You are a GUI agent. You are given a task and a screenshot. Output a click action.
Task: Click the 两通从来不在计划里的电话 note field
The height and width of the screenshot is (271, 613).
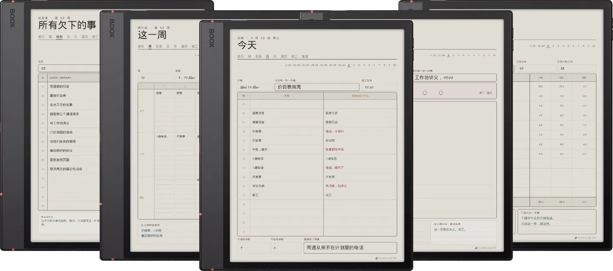point(350,248)
